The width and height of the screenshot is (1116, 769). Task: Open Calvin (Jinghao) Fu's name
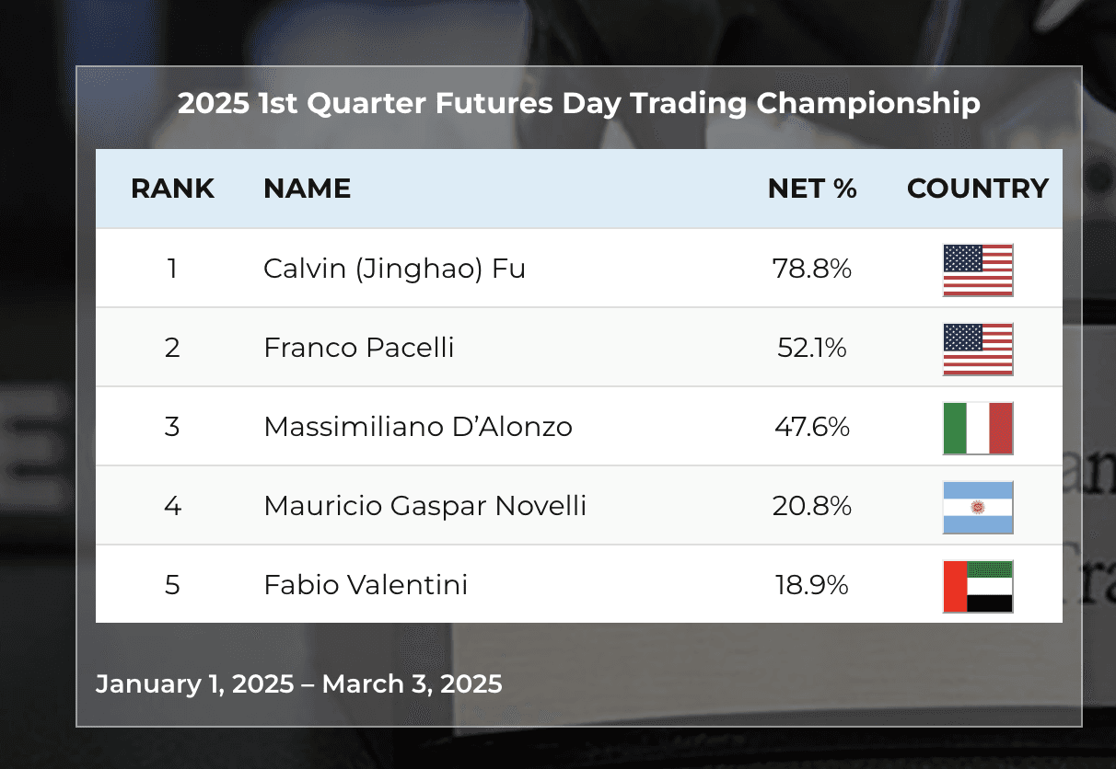(x=394, y=269)
